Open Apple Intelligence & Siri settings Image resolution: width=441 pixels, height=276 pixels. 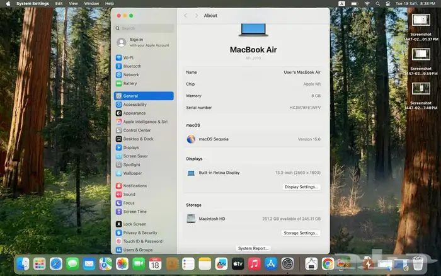144,122
